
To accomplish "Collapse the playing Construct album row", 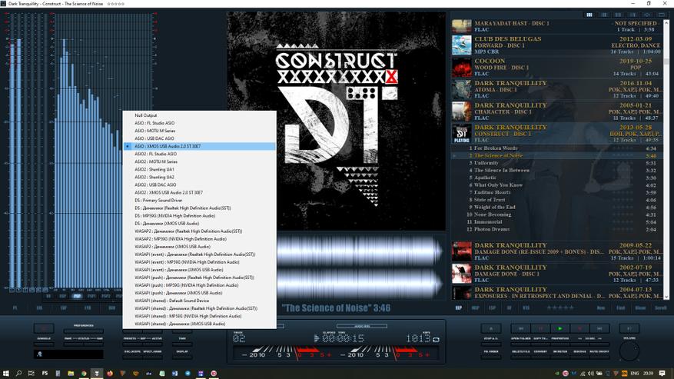I will 557,133.
